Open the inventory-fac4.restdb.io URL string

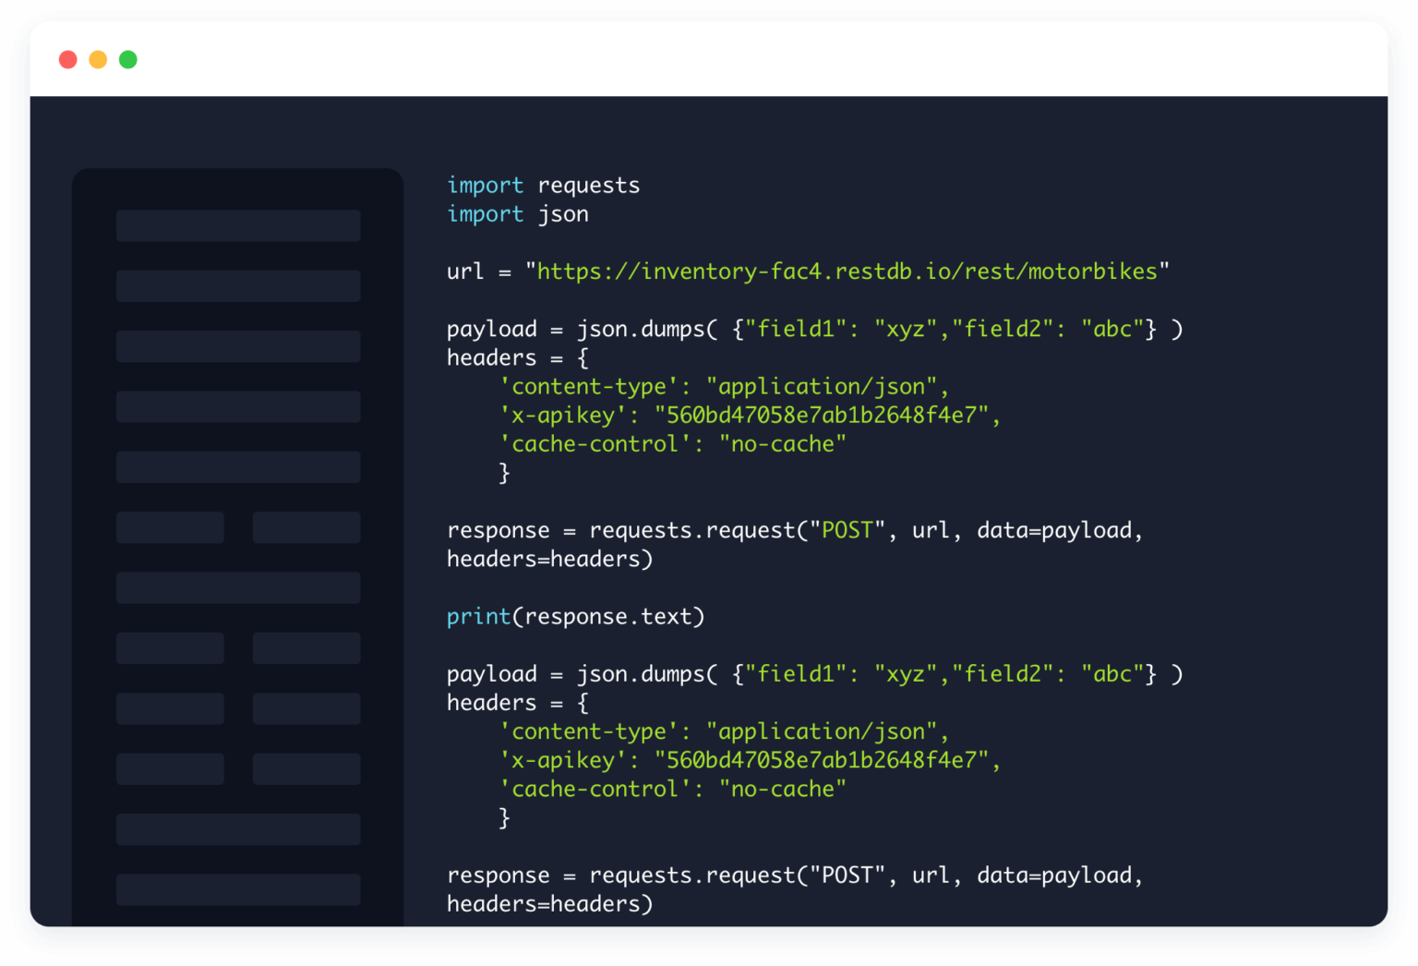(847, 272)
